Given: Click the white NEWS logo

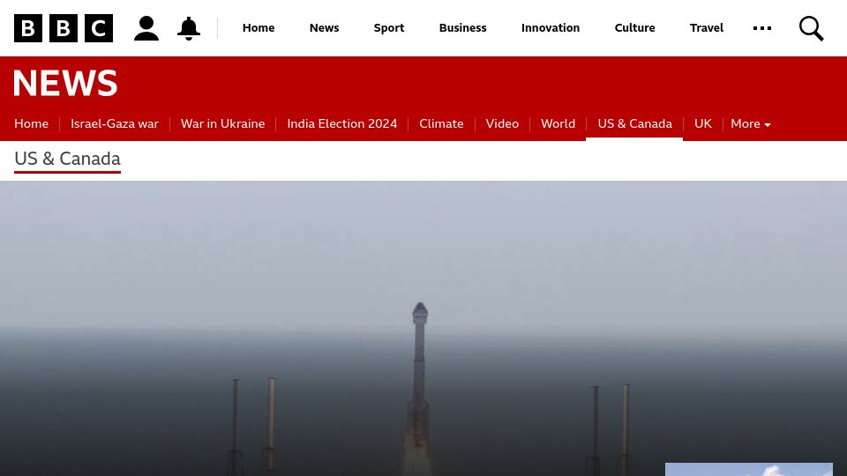Looking at the screenshot, I should pyautogui.click(x=64, y=83).
